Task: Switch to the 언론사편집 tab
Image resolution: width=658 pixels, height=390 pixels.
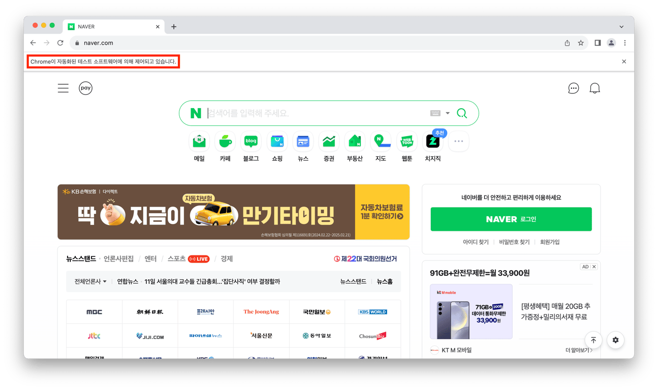Action: click(x=118, y=259)
